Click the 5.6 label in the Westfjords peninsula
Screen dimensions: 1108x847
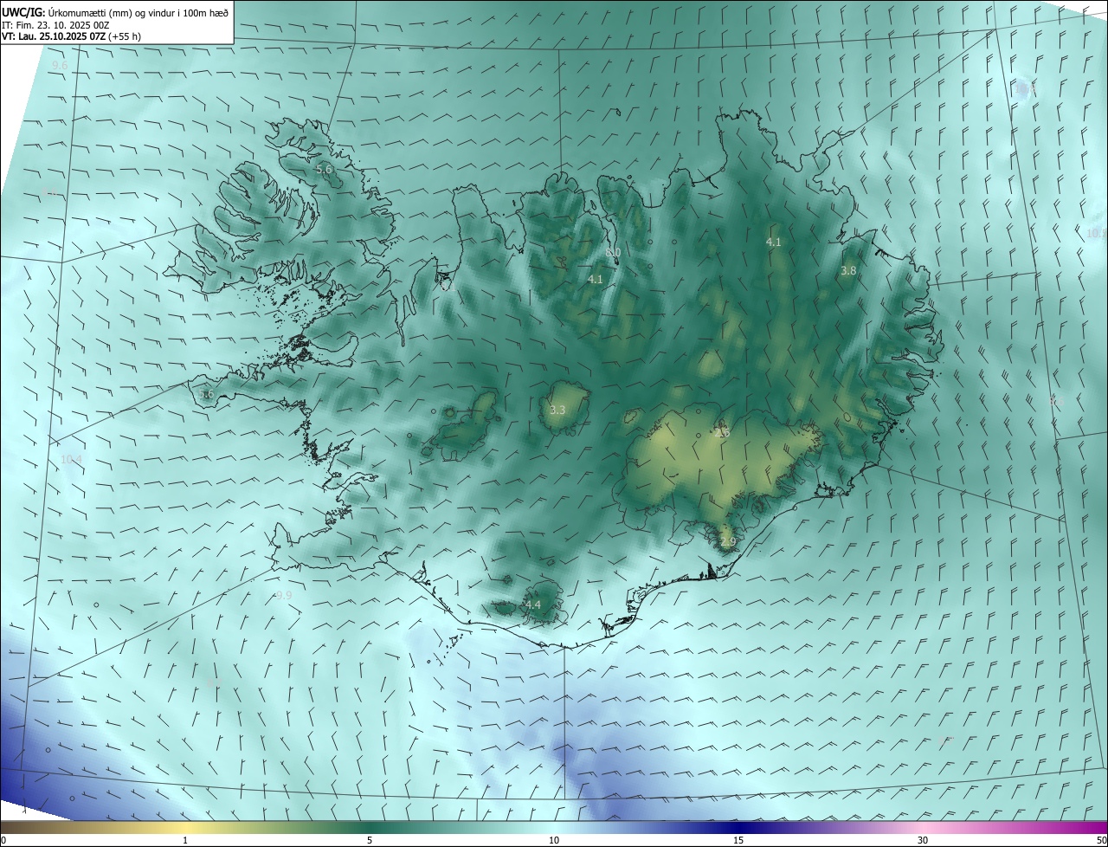(x=324, y=170)
